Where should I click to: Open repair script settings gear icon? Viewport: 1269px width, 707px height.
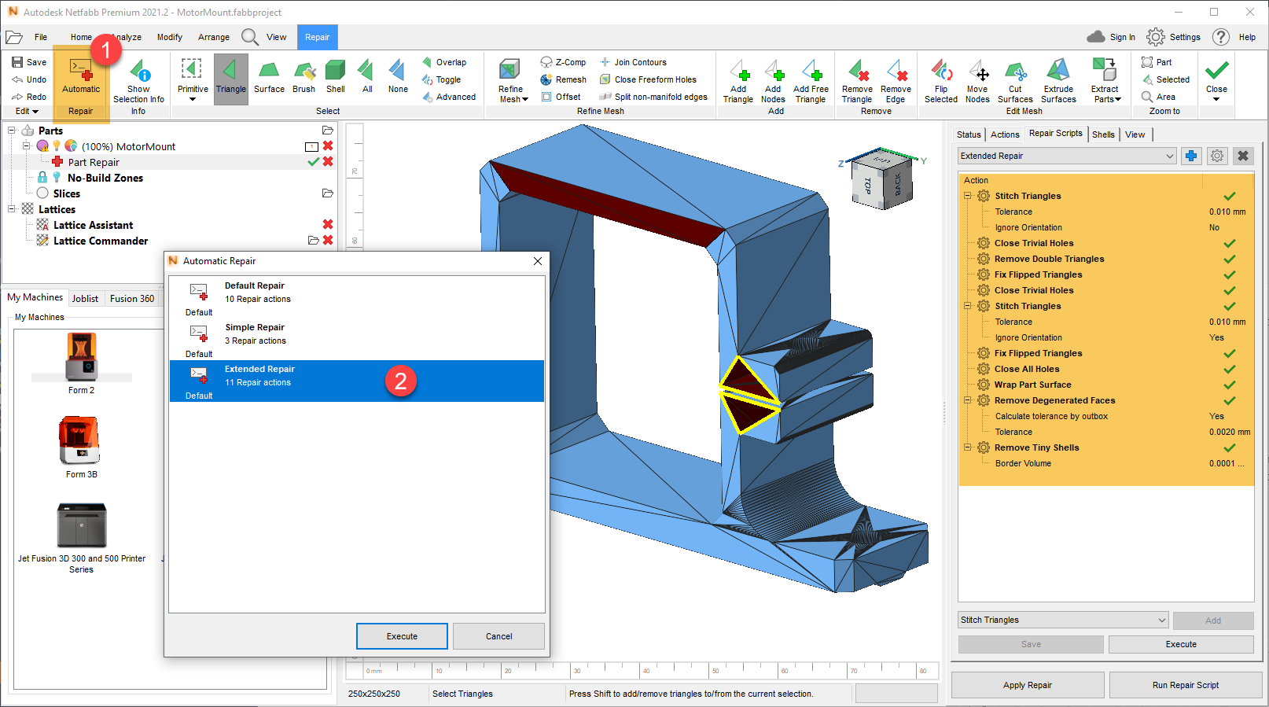1217,156
